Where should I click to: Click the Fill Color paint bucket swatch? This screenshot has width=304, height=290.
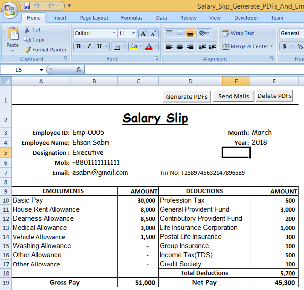click(133, 46)
